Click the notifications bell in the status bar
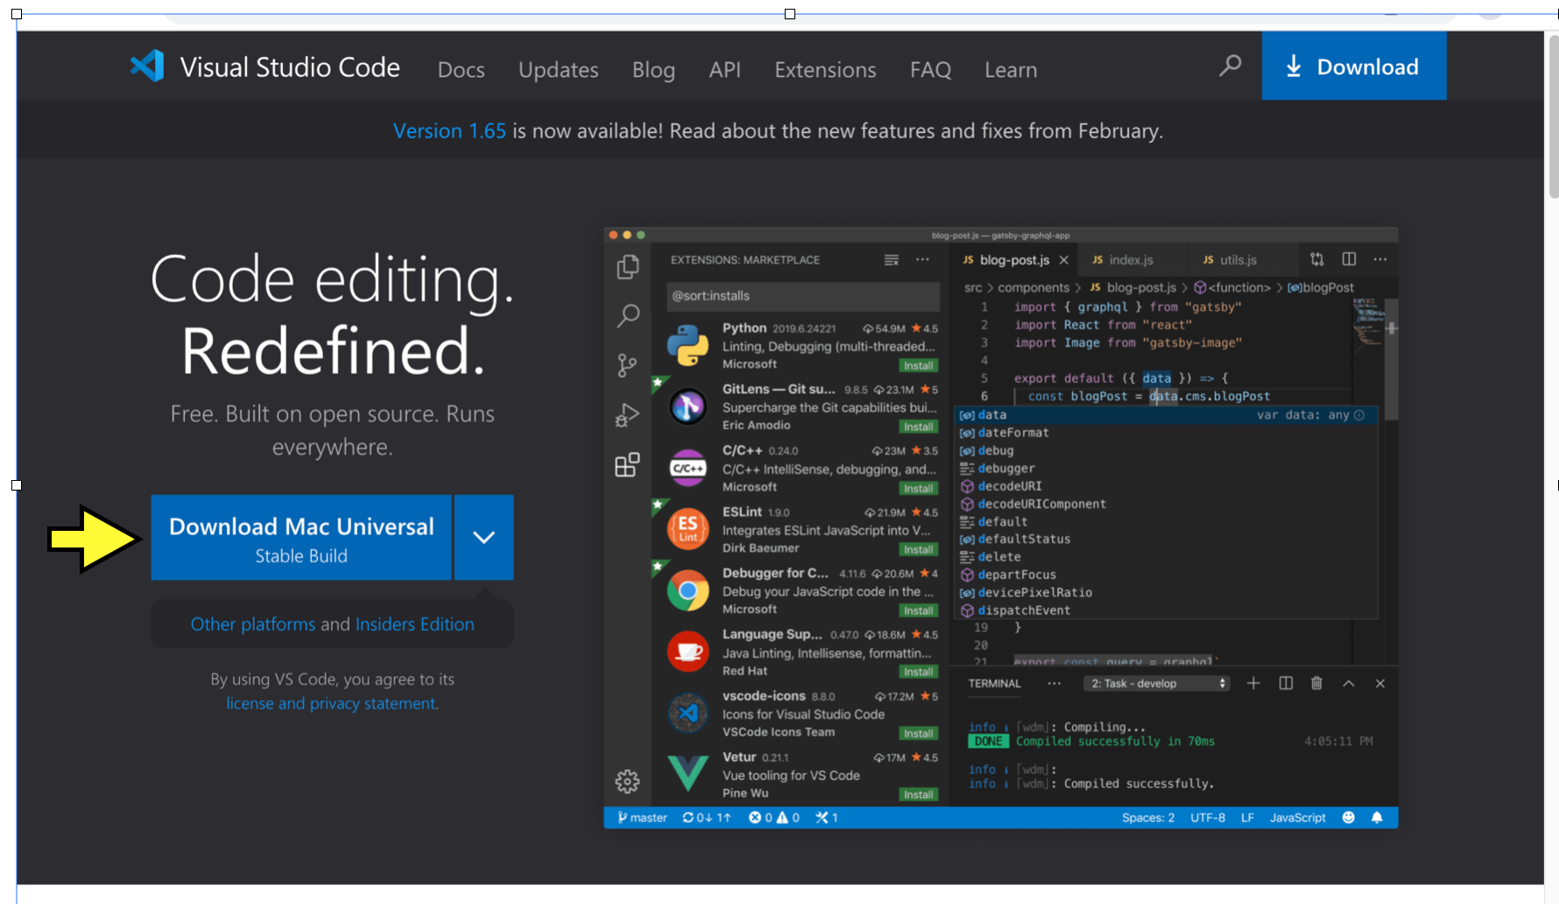 (1377, 817)
